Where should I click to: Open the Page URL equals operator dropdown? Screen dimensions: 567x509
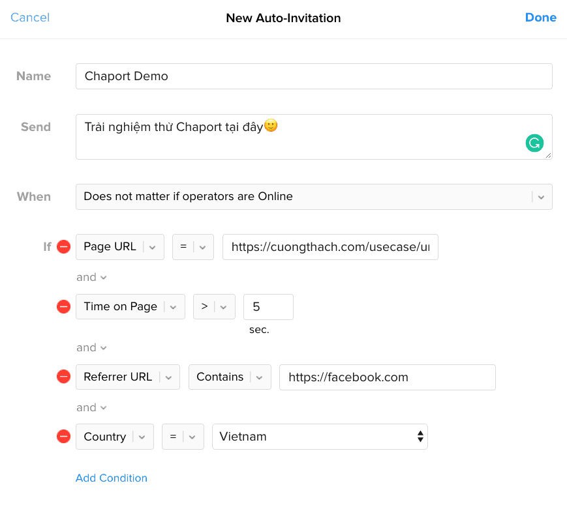click(193, 247)
